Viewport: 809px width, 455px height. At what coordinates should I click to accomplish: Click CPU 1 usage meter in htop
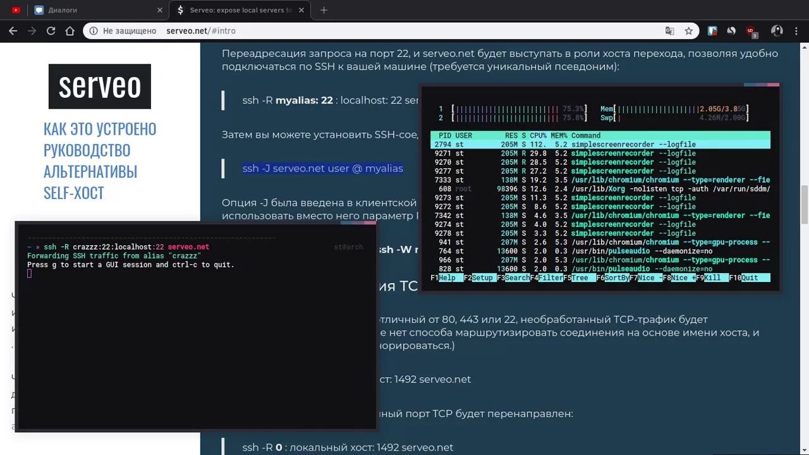click(x=513, y=109)
